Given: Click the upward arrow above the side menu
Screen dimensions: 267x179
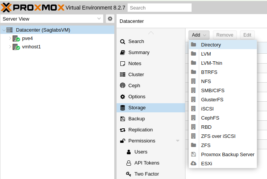Looking at the screenshot, I should pos(151,33).
